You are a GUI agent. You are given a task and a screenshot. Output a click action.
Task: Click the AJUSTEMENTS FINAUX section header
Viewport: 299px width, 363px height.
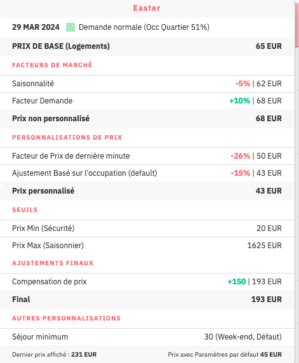(x=53, y=263)
